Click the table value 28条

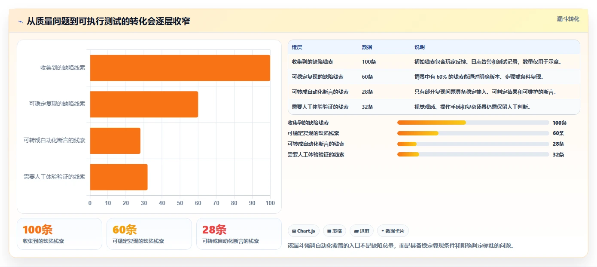(x=368, y=92)
